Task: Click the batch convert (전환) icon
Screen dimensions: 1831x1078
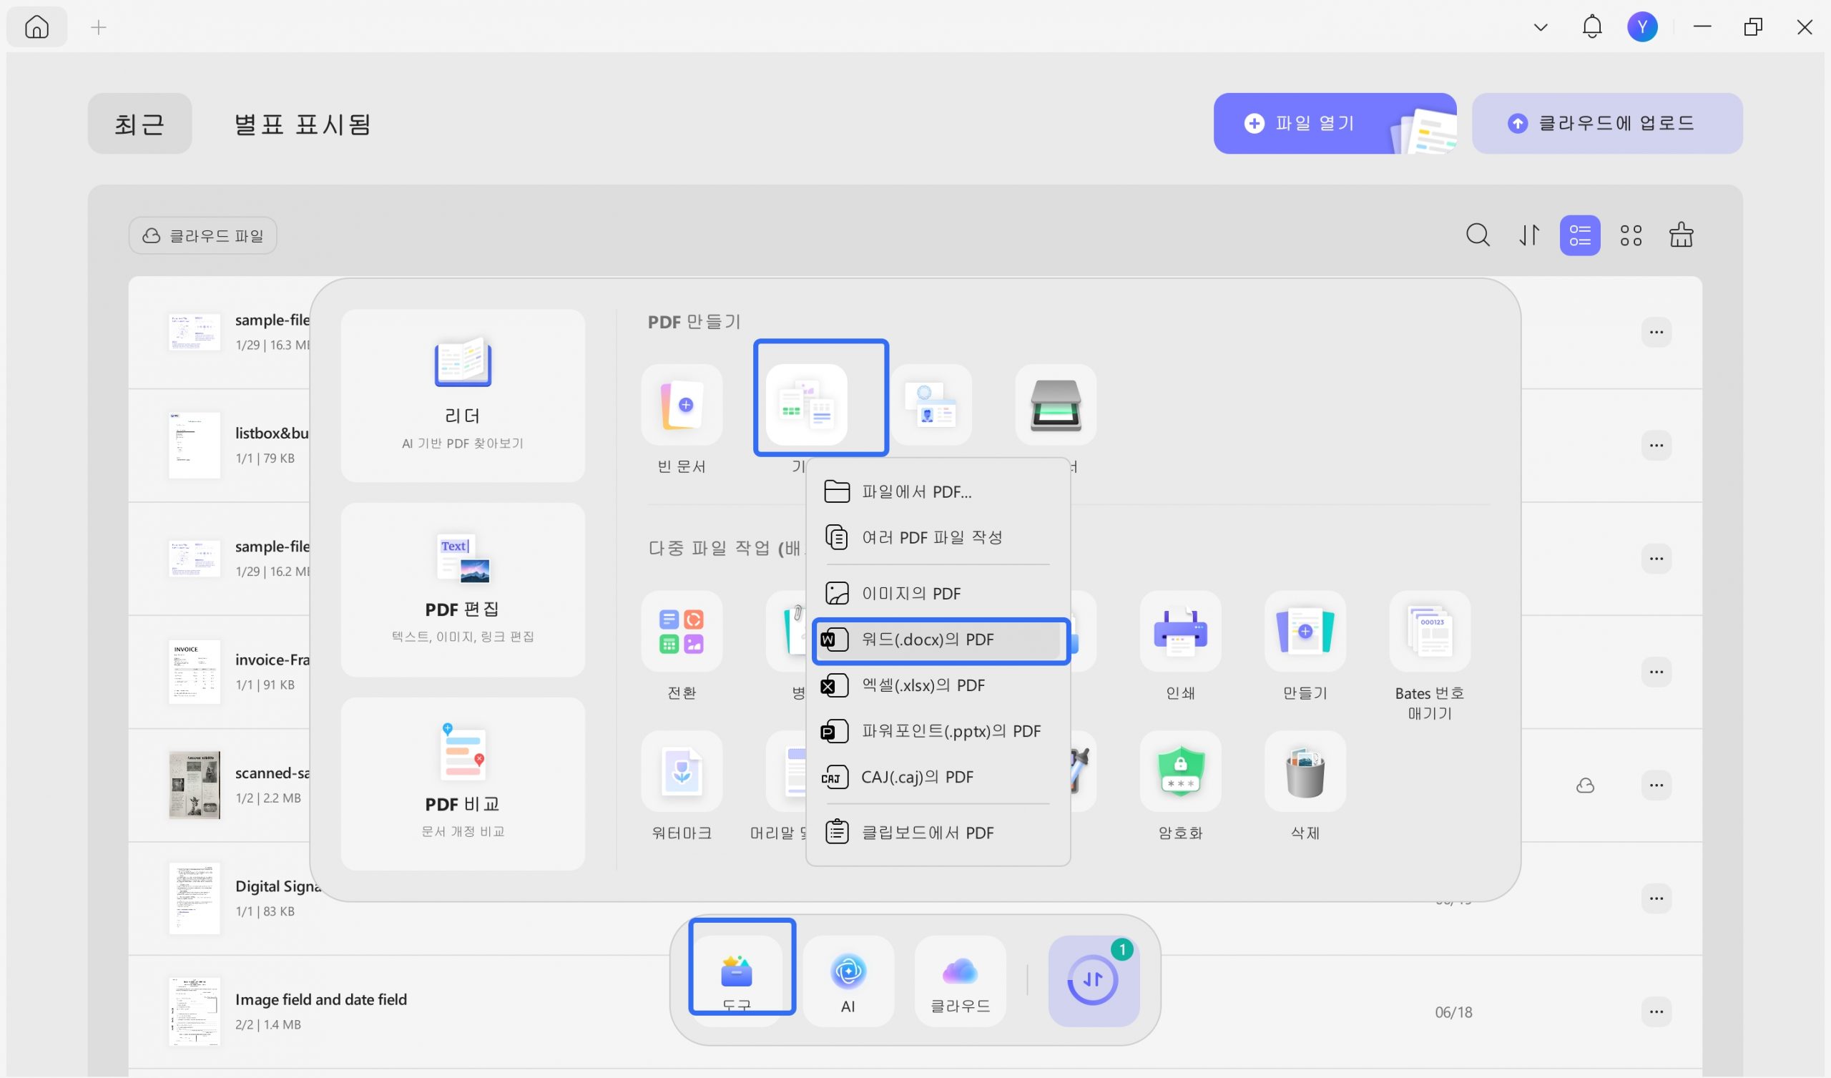Action: [x=681, y=631]
